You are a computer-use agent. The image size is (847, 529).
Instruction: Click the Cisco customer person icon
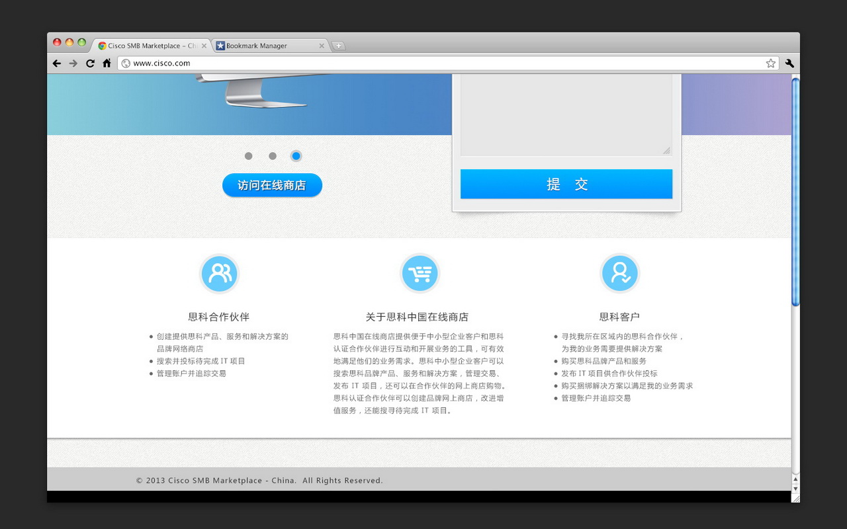tap(620, 273)
